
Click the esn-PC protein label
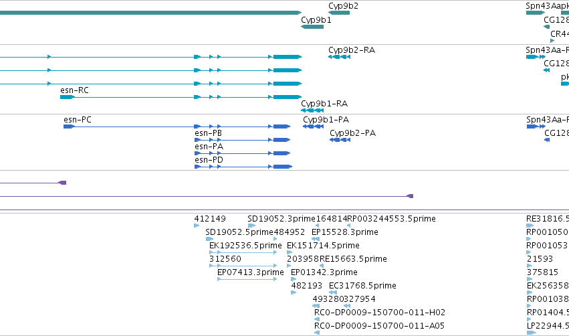(78, 120)
